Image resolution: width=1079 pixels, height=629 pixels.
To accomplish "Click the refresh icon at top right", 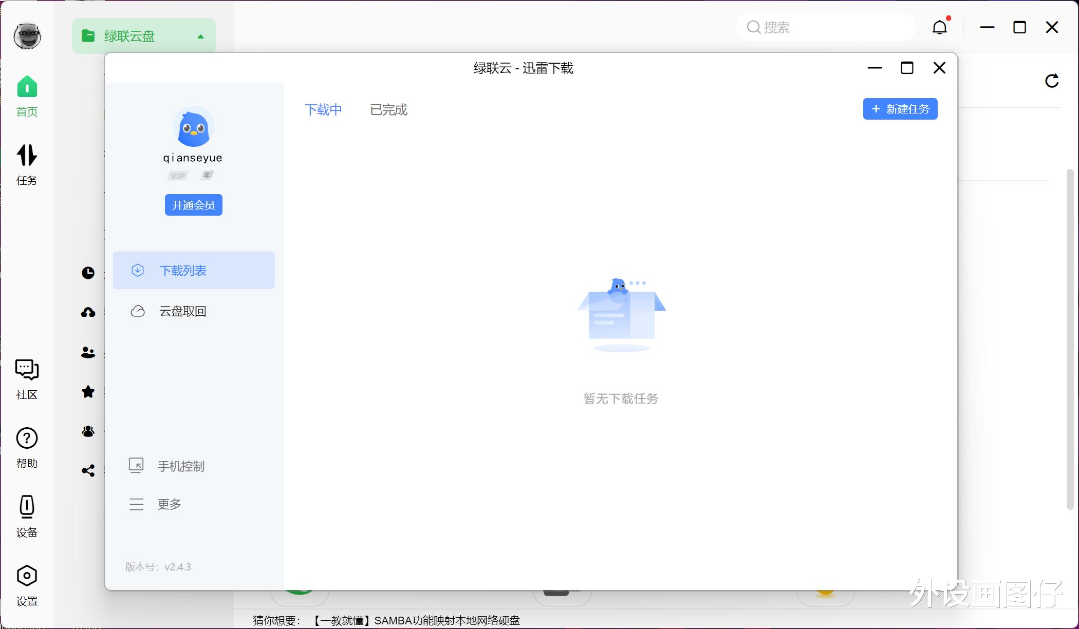I will pos(1052,81).
